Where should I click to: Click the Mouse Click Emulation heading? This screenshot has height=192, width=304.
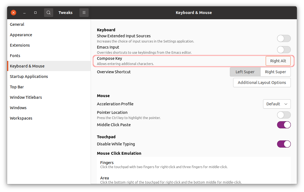point(119,153)
